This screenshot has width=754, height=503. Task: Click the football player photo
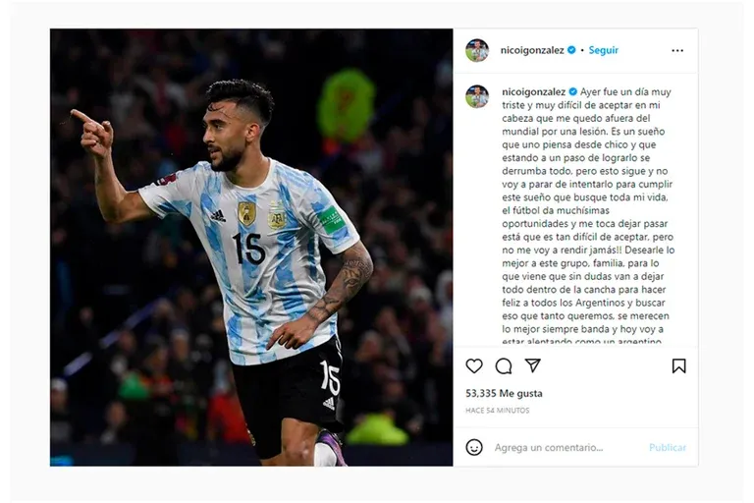tap(251, 247)
